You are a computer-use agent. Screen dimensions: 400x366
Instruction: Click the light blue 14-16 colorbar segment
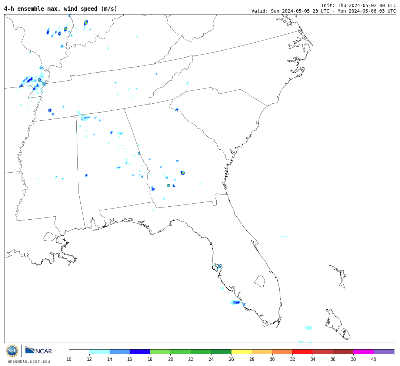120,352
